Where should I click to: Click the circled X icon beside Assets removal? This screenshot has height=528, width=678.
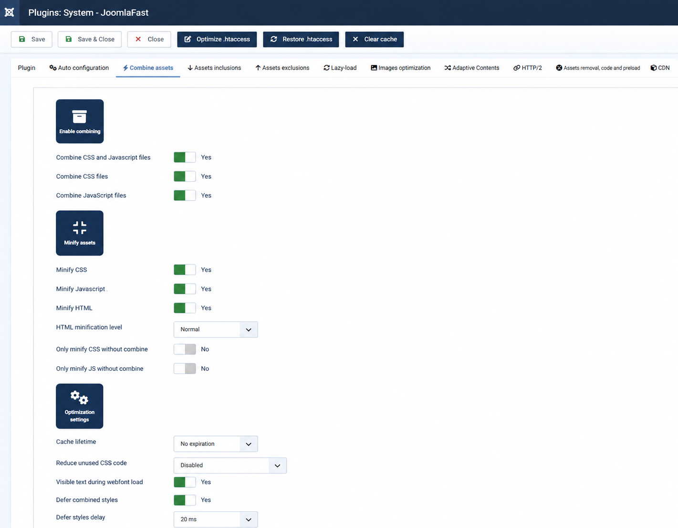pos(559,68)
